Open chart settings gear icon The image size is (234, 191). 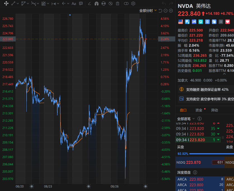click(133, 3)
